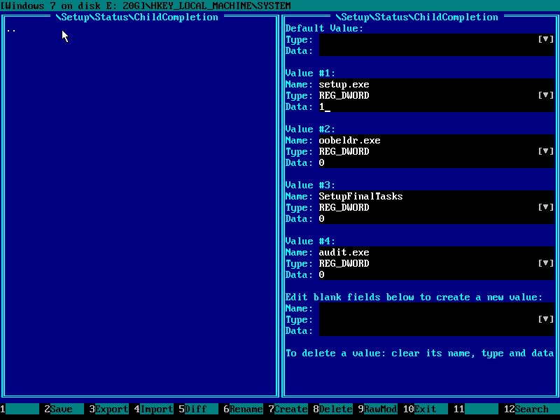
Task: Edit the REG_DWORD type of audit.exe
Action: click(428, 264)
